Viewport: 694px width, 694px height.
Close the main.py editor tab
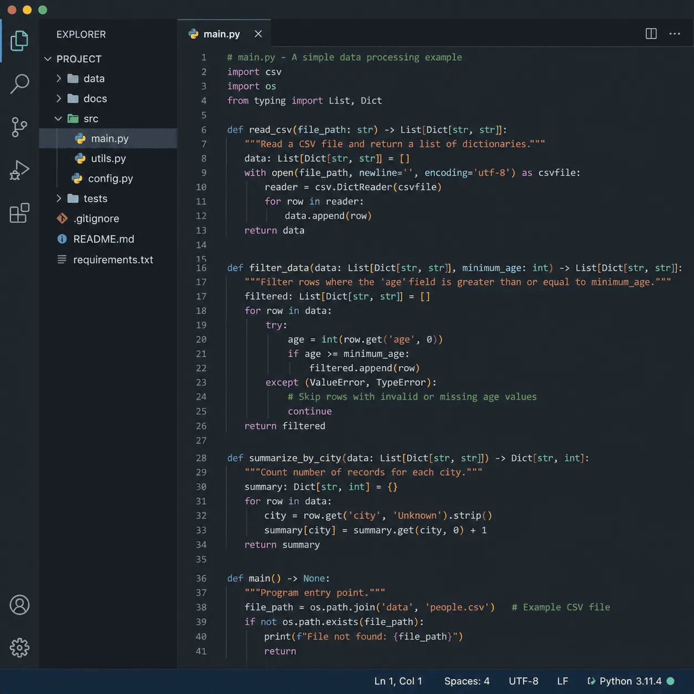click(258, 34)
